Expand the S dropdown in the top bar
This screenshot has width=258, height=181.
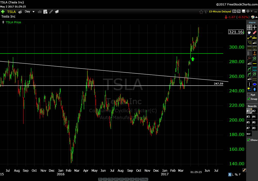[x=234, y=11]
